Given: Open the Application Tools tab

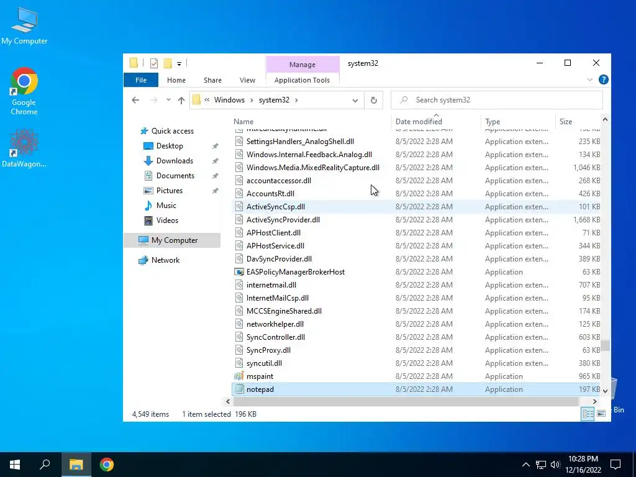Looking at the screenshot, I should [302, 80].
